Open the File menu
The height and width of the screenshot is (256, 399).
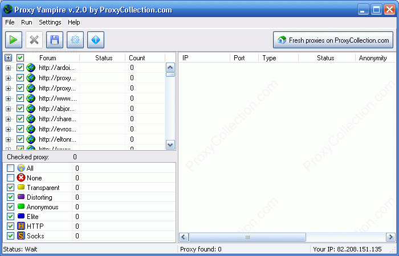[10, 22]
